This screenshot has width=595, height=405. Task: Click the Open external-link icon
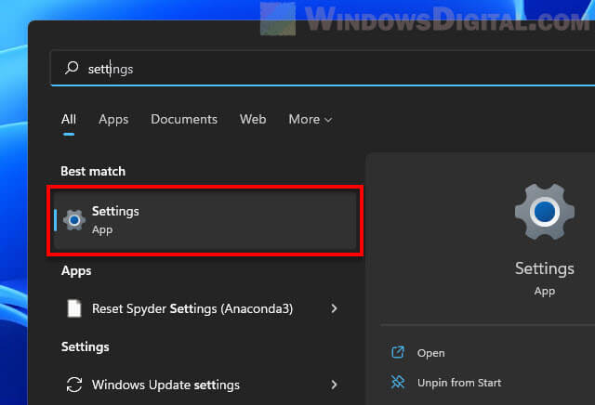point(398,352)
